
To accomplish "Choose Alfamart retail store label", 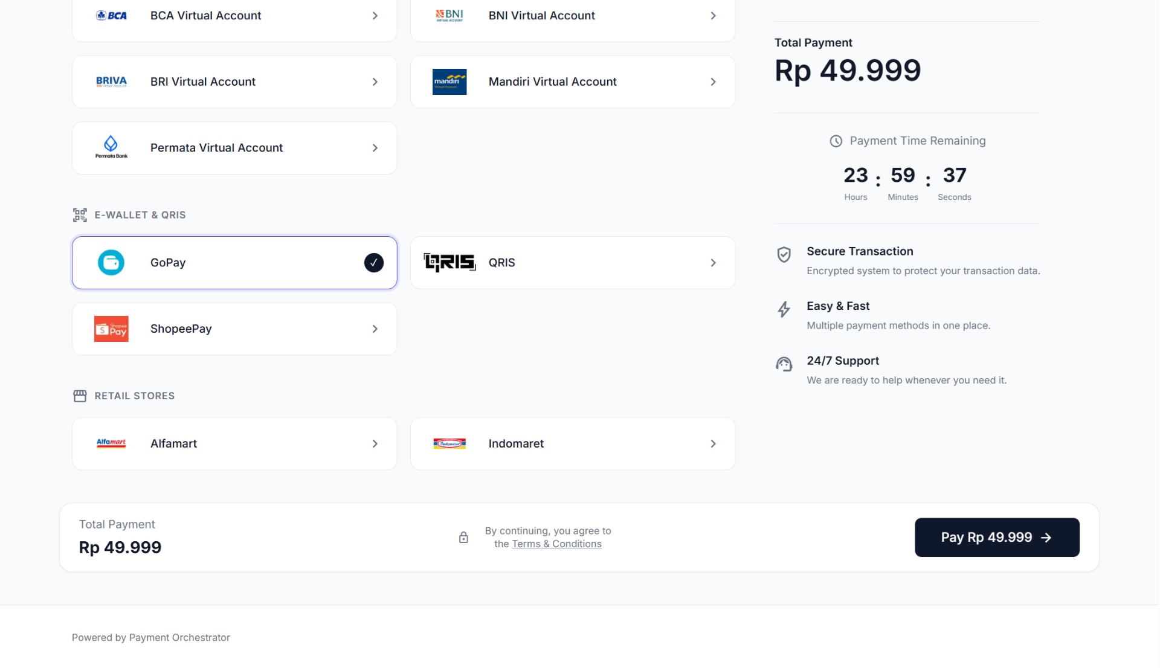I will [173, 444].
